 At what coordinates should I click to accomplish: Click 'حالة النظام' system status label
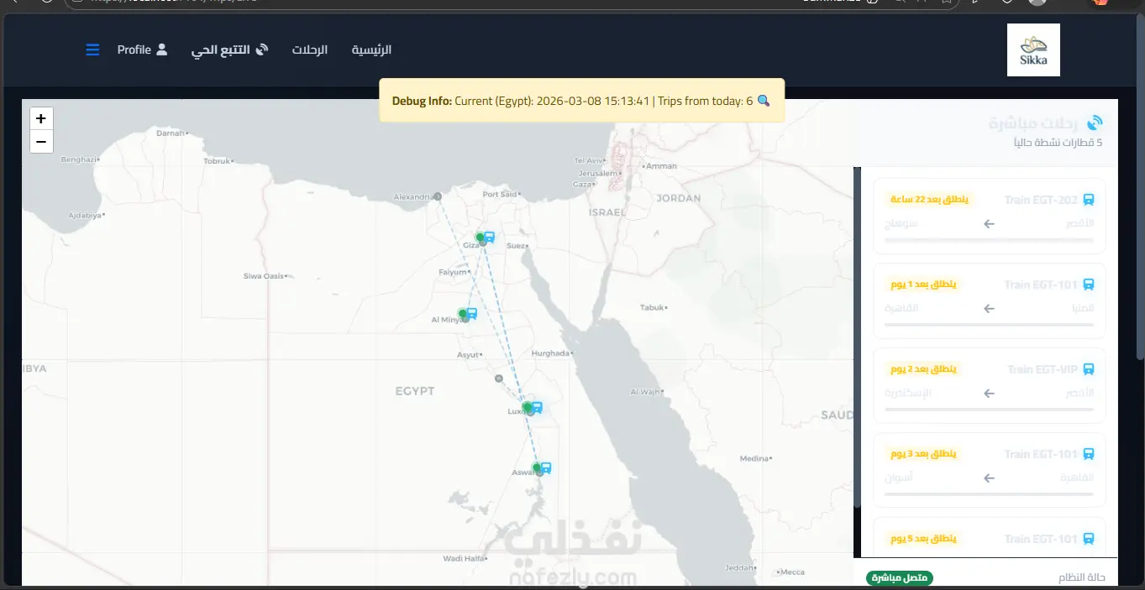[1082, 578]
